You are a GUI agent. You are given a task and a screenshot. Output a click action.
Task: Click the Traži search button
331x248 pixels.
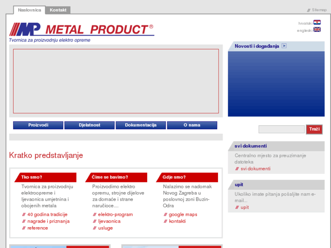pos(314,129)
